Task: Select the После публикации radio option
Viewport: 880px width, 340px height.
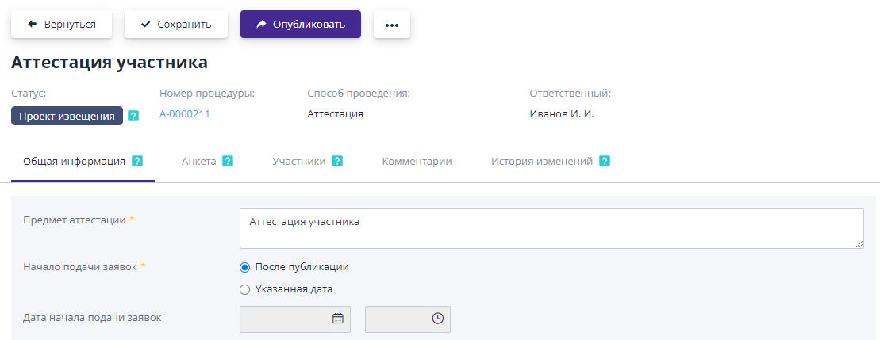Action: click(x=245, y=267)
